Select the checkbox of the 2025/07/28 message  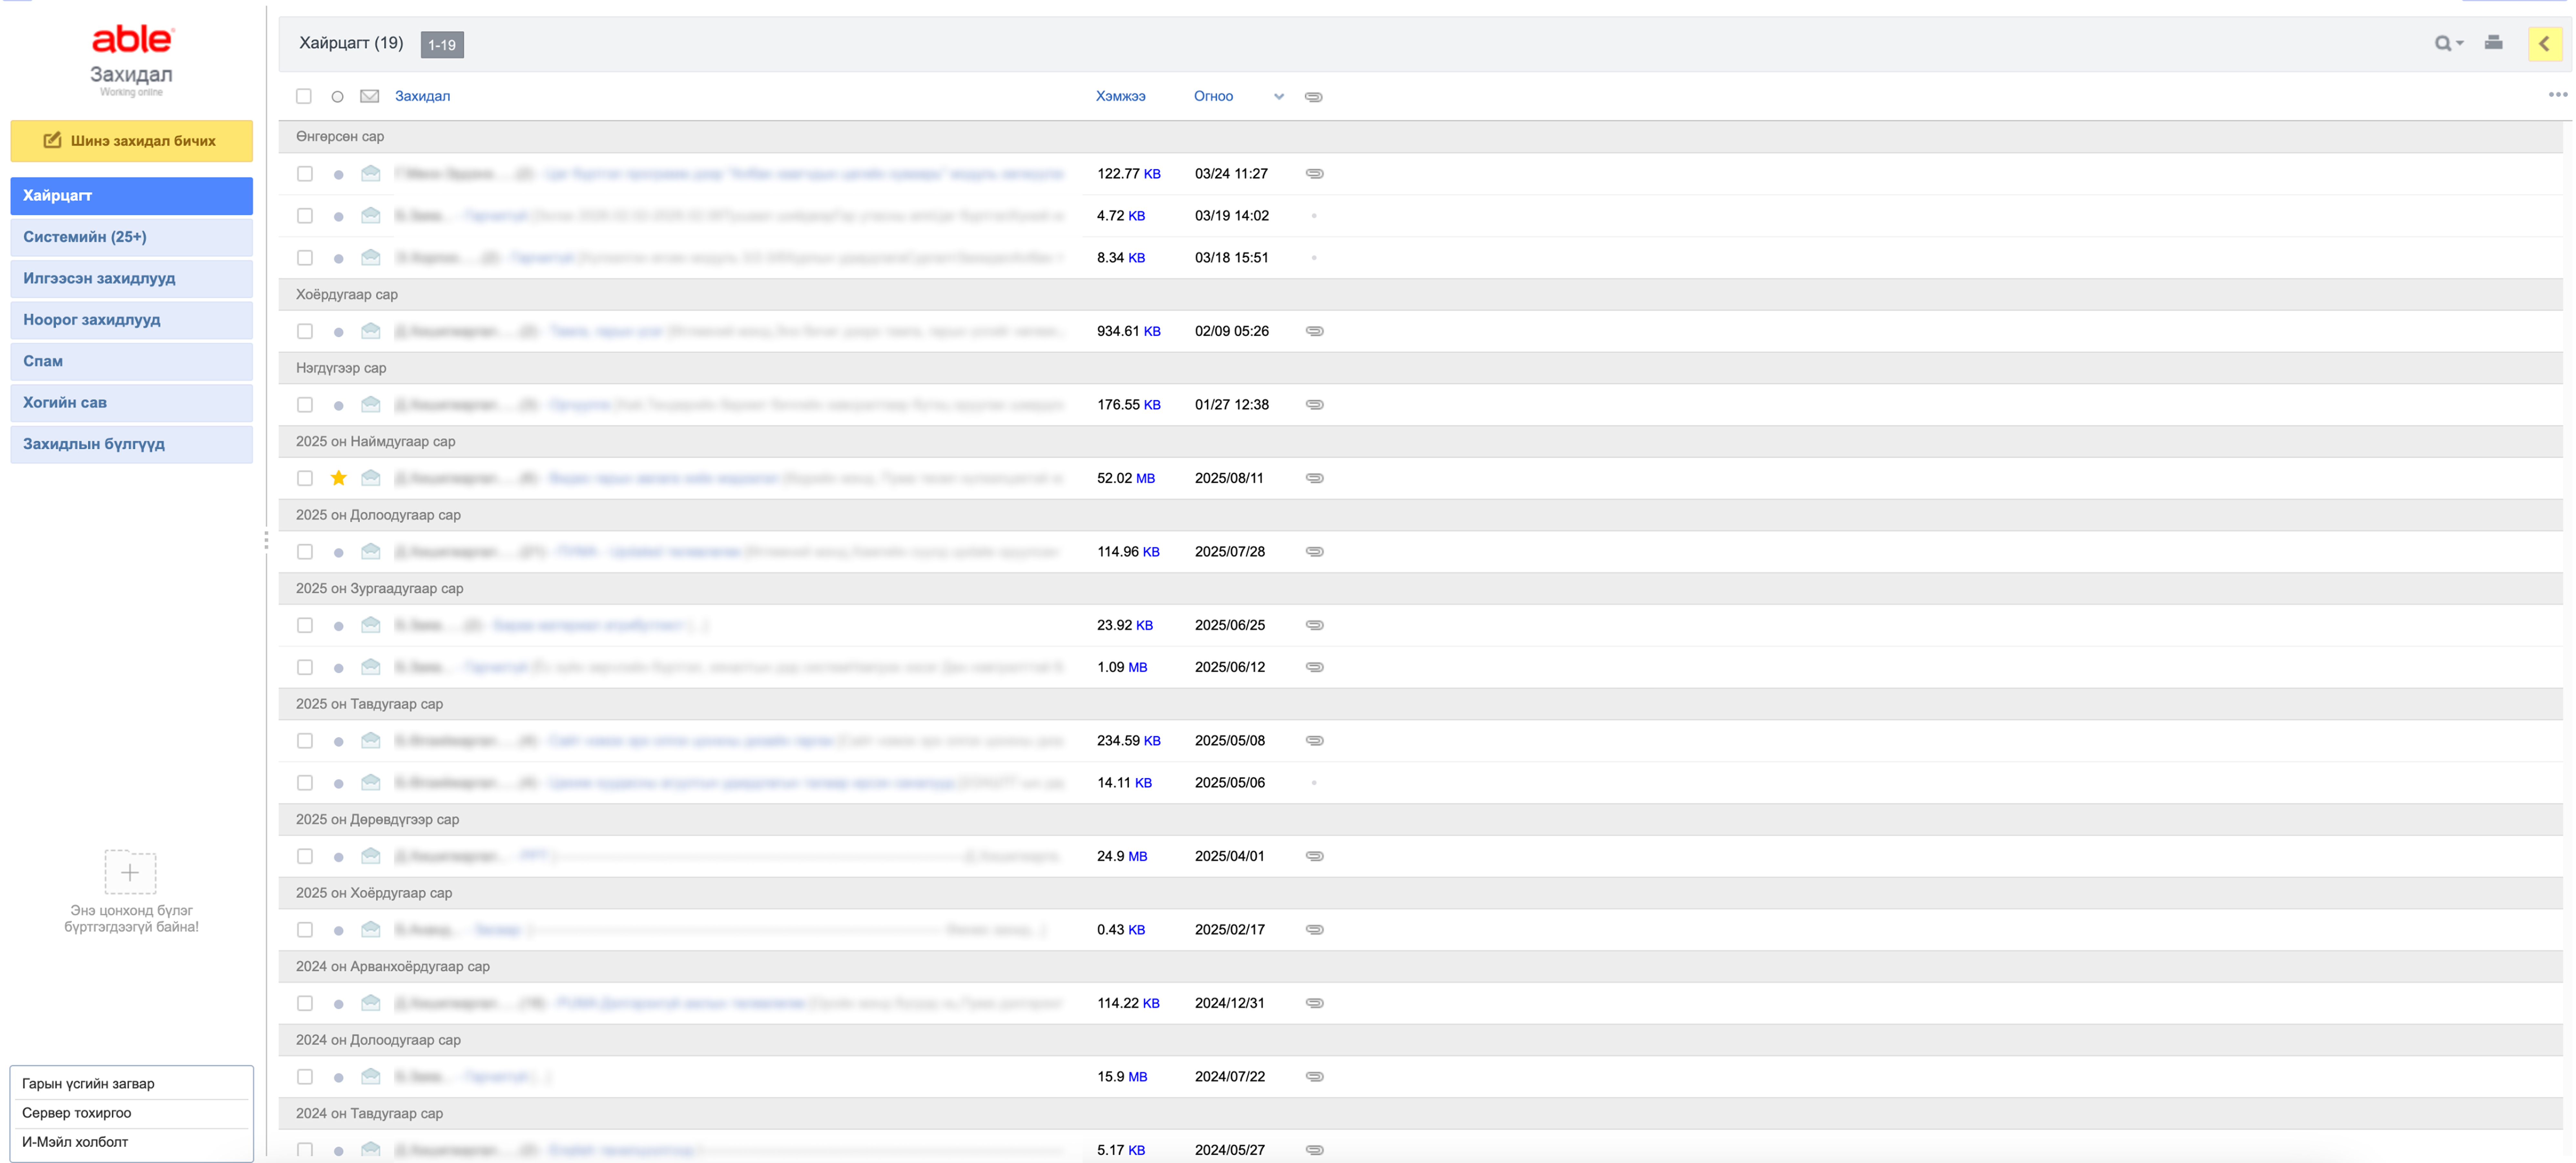[x=305, y=552]
